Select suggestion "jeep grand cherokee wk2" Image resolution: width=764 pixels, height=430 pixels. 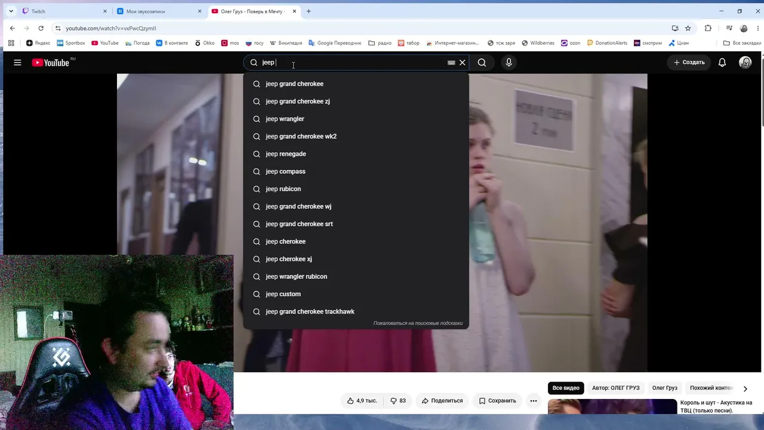click(356, 136)
